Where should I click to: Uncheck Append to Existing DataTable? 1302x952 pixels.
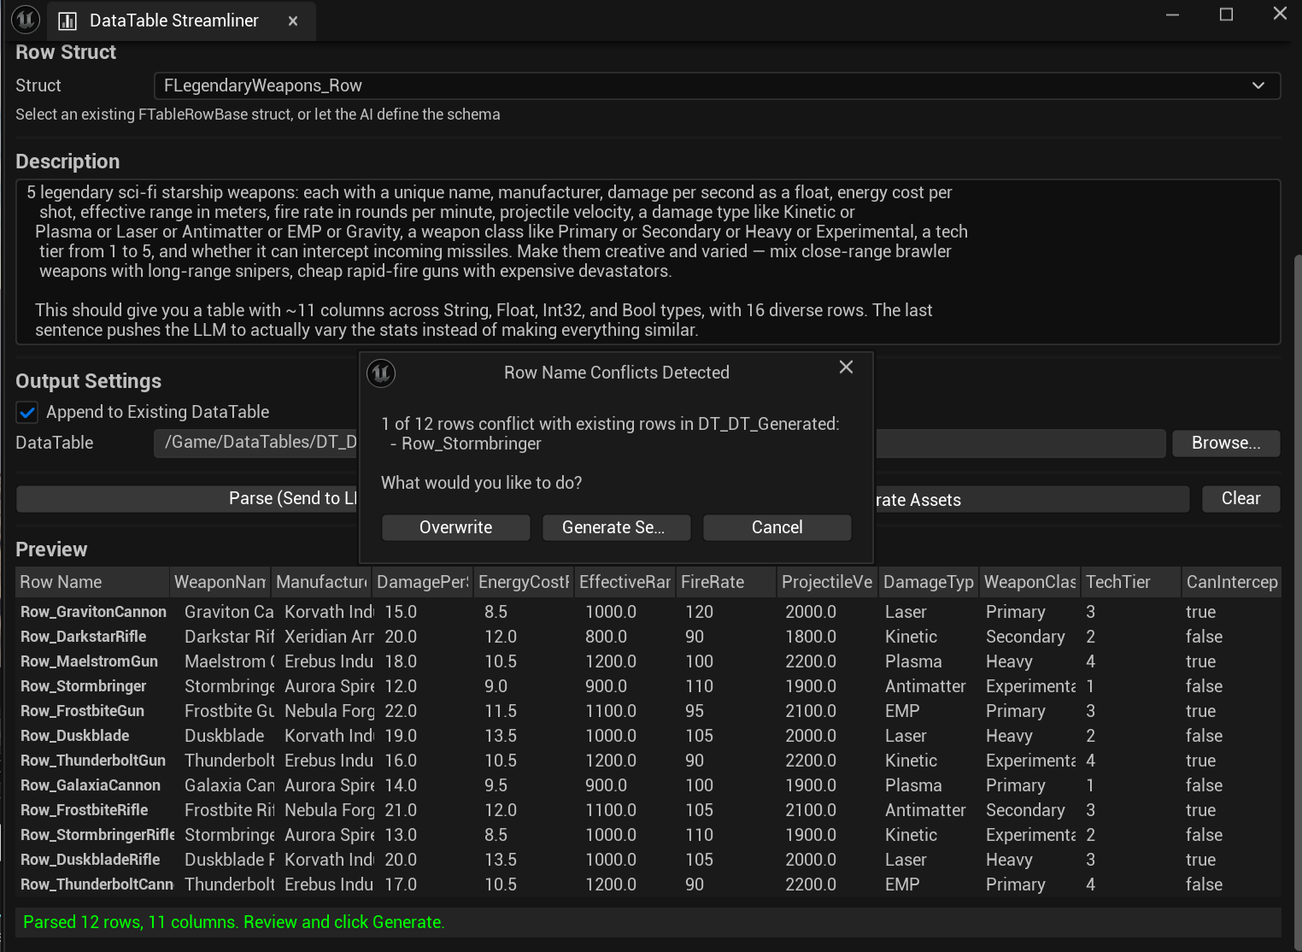pos(27,413)
